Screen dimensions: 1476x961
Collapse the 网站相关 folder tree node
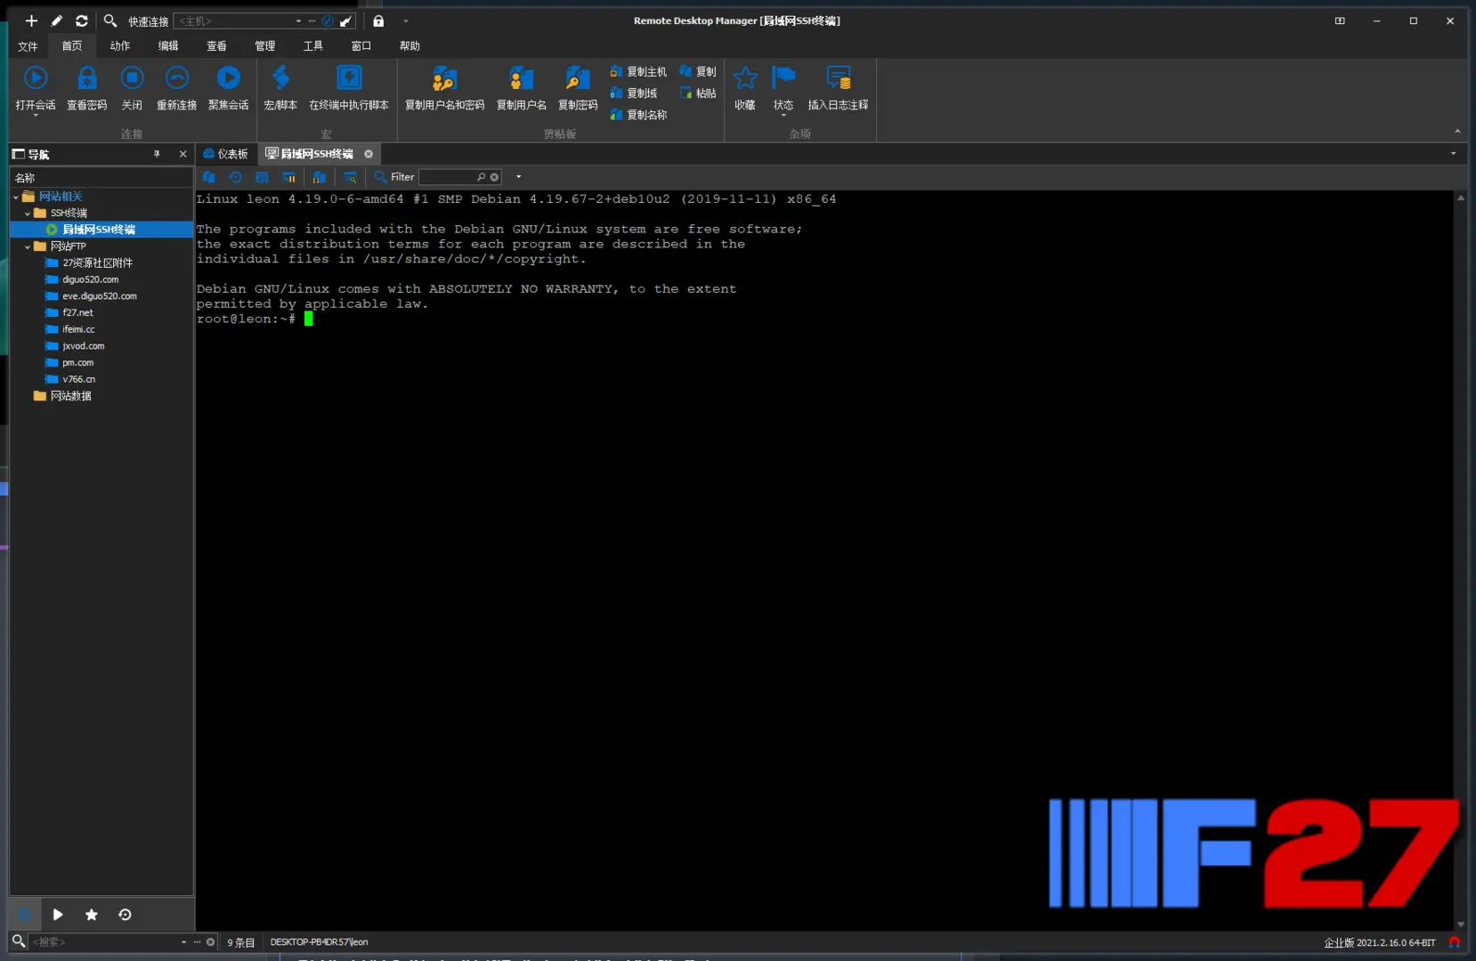pos(16,197)
